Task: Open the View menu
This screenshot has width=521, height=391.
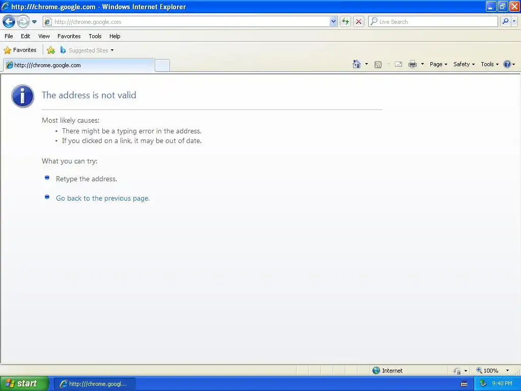Action: [44, 36]
